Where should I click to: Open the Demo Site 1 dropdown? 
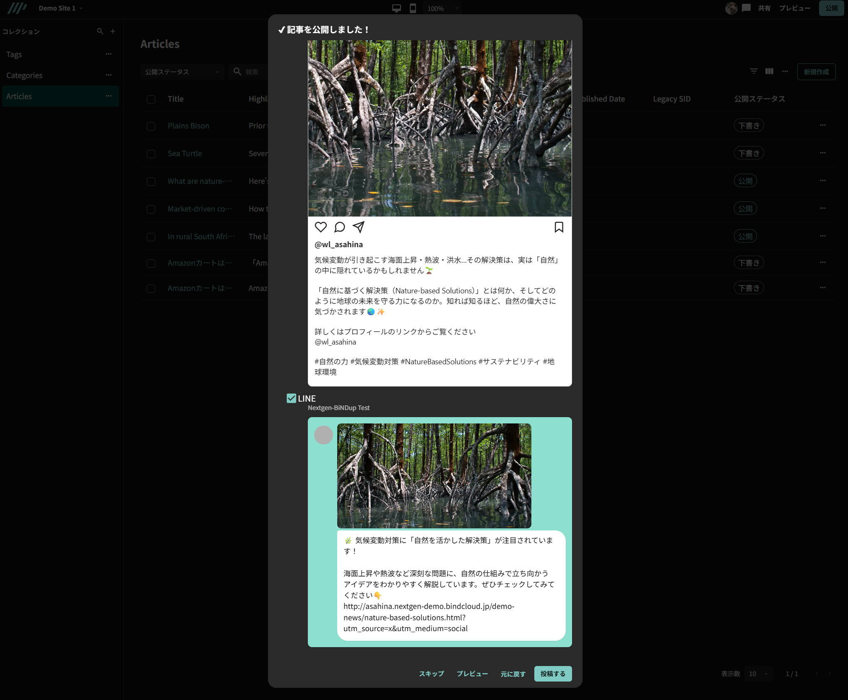[x=60, y=8]
